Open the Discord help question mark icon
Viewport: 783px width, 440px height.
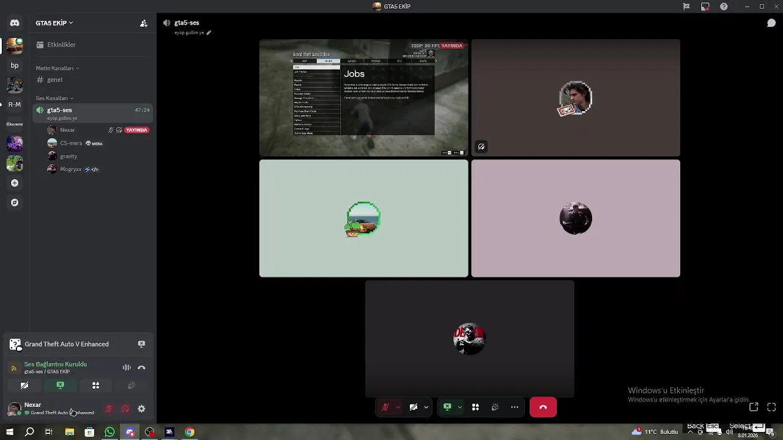[724, 7]
